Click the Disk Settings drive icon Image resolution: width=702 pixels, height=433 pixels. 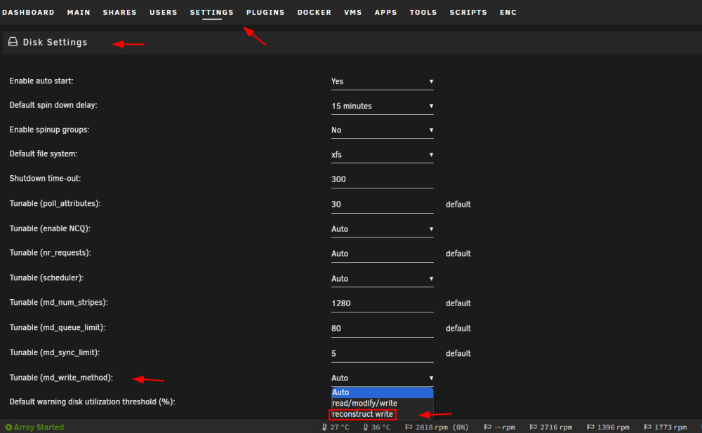[x=13, y=42]
